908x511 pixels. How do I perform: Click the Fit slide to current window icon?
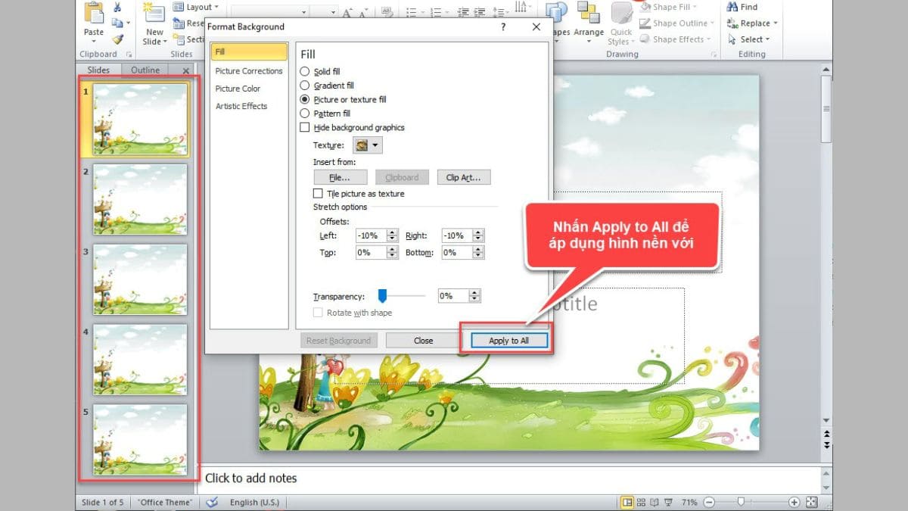tap(811, 501)
